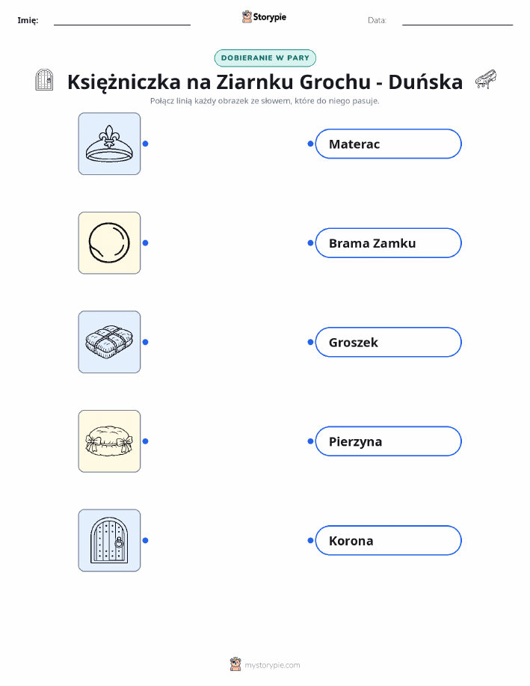This screenshot has width=530, height=686.
Task: Click the connector dot beside castle door picture
Action: point(146,541)
